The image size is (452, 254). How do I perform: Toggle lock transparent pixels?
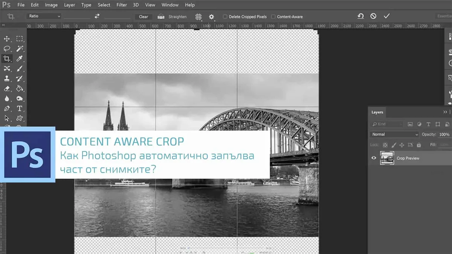click(385, 145)
